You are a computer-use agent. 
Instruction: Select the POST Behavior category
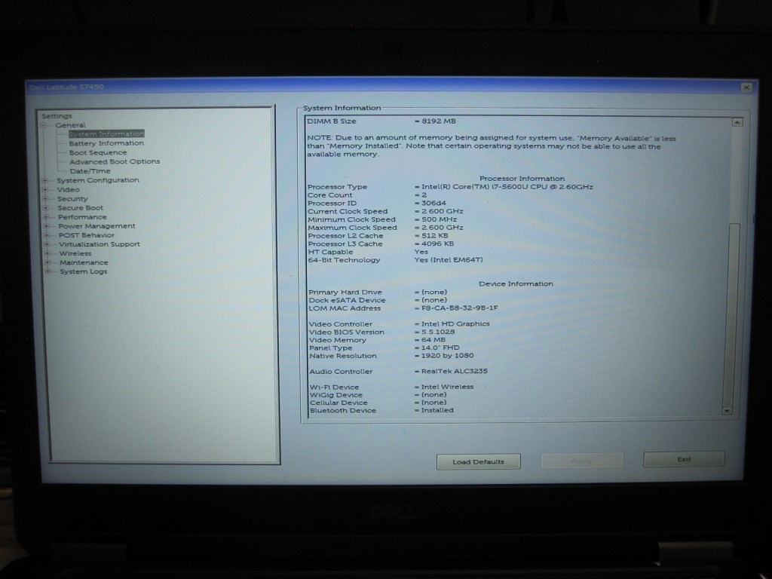pos(87,235)
